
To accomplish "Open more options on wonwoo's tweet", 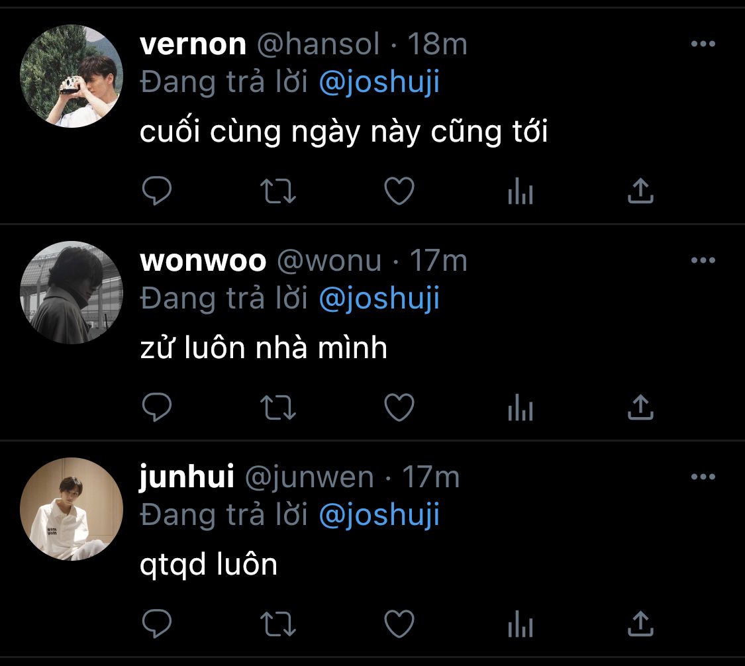I will [x=703, y=260].
